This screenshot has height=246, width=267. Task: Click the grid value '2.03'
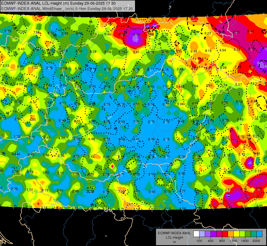14,189
